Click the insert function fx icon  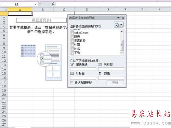(53, 4)
